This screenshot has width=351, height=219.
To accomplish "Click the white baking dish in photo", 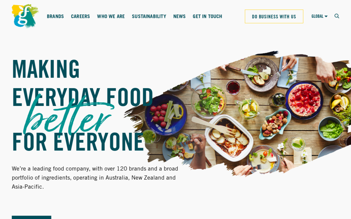I will click(x=229, y=138).
